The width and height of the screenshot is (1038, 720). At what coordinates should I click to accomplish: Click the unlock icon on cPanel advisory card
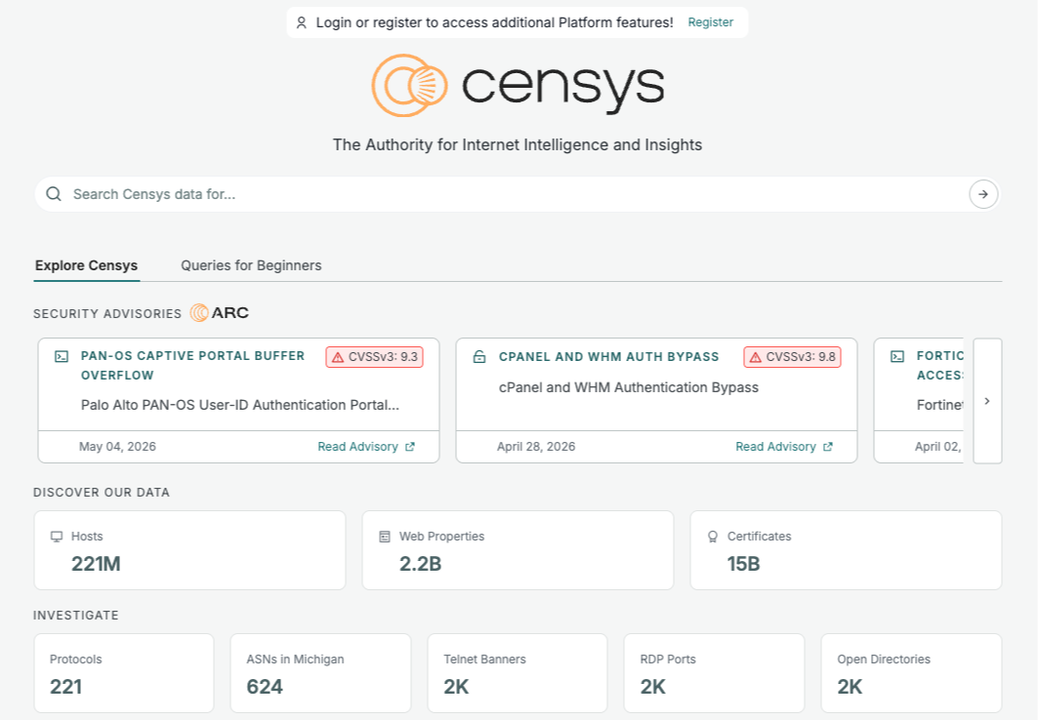(479, 357)
